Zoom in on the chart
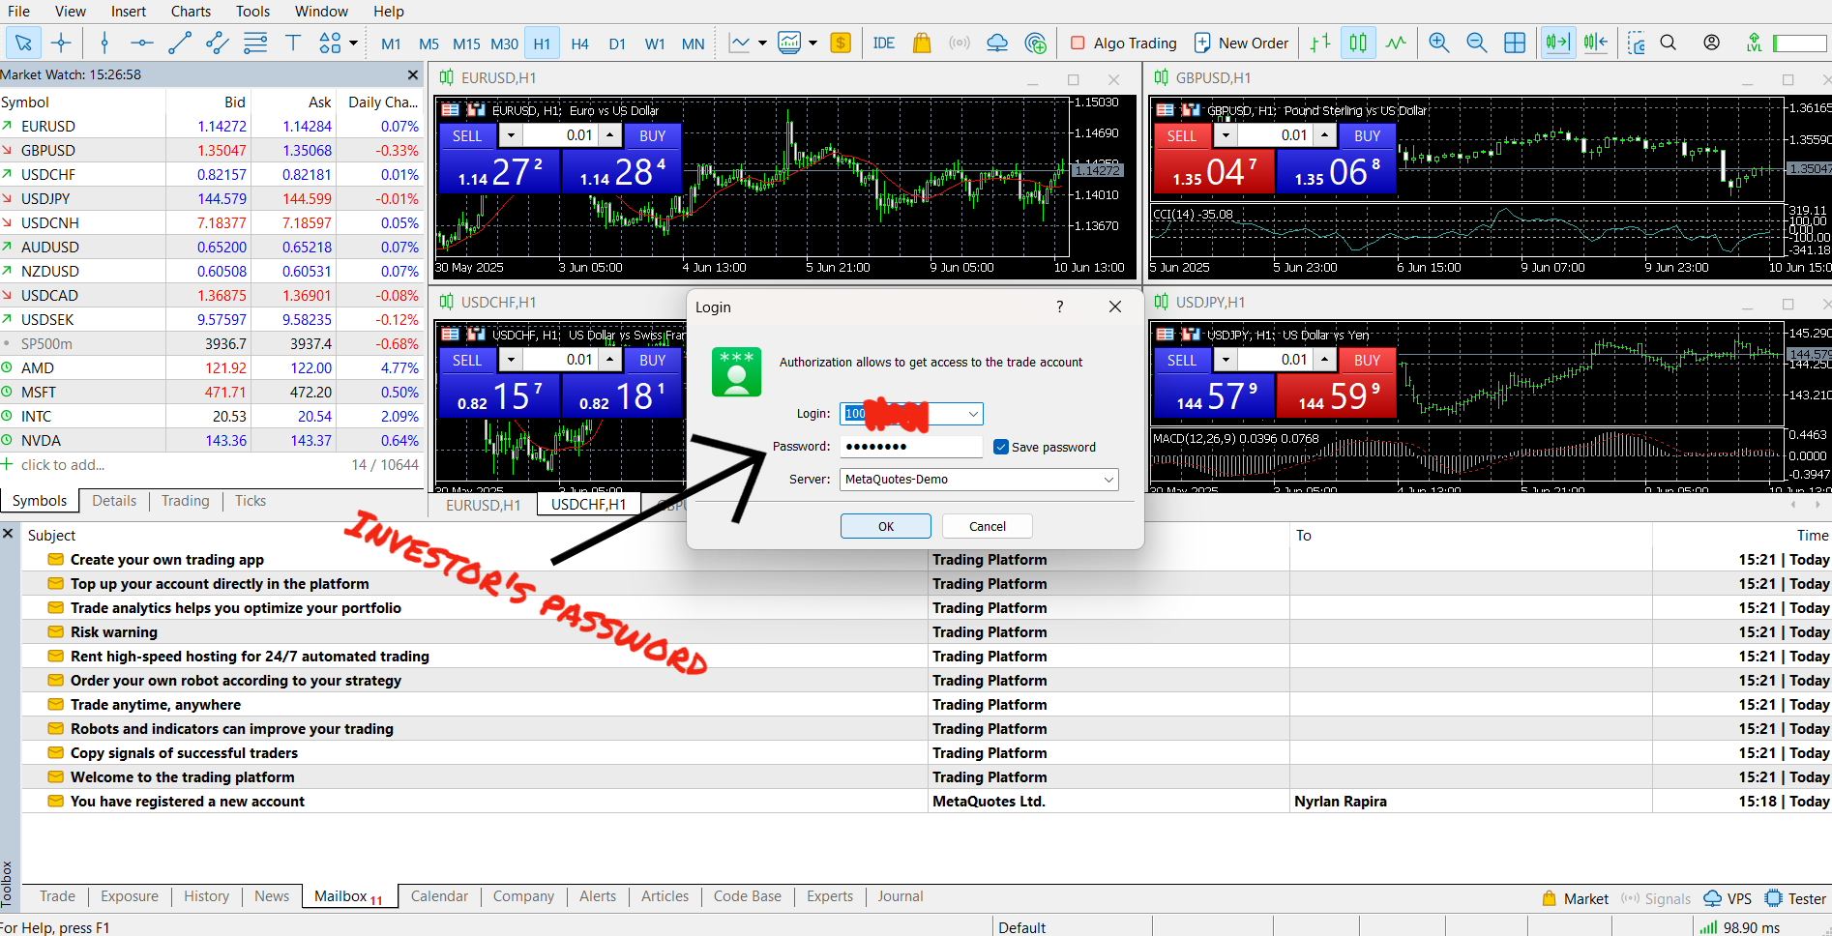The width and height of the screenshot is (1832, 936). coord(1438,43)
